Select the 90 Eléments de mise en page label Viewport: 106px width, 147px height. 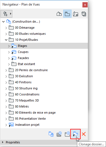pyautogui.click(x=35, y=113)
